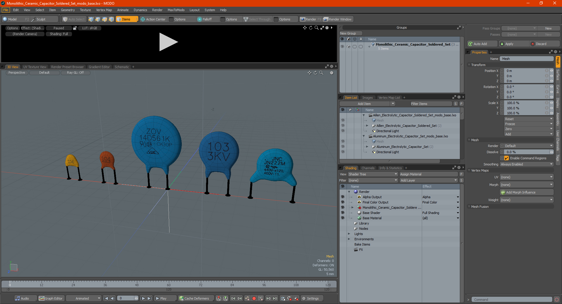Toggle visibility of Aillen_Electrolytic_Capacitor_Soldered_Set item

343,126
